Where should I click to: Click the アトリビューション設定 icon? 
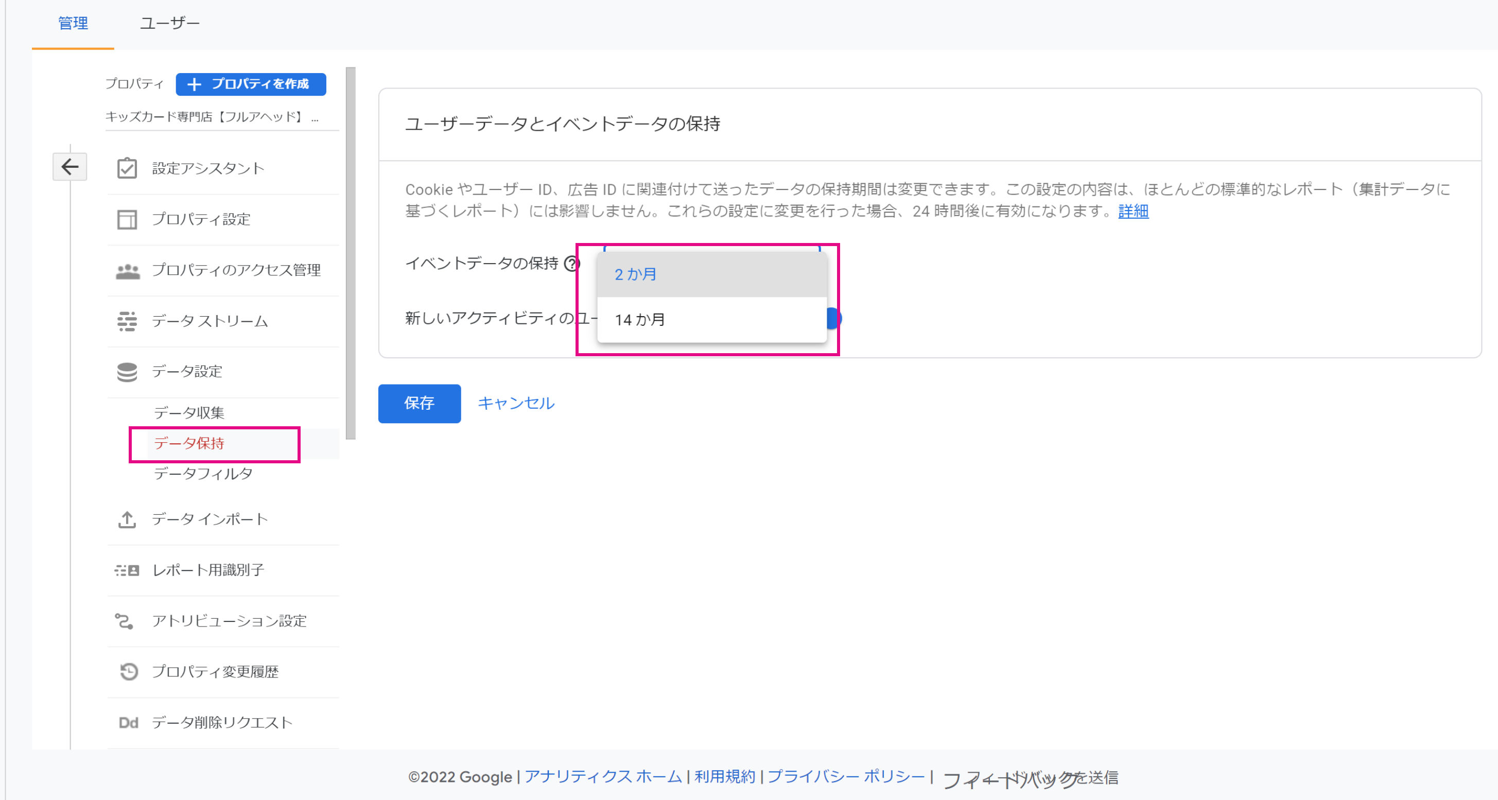[125, 621]
